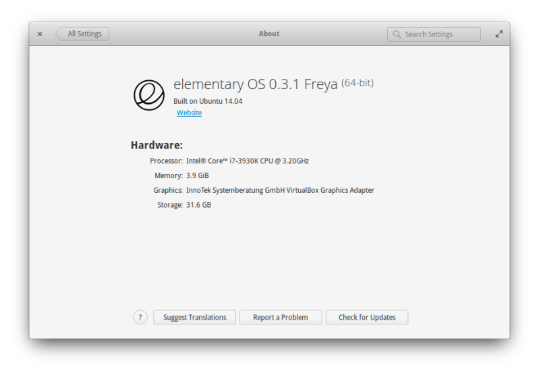Click Check for Updates button
The image size is (539, 375).
[367, 317]
